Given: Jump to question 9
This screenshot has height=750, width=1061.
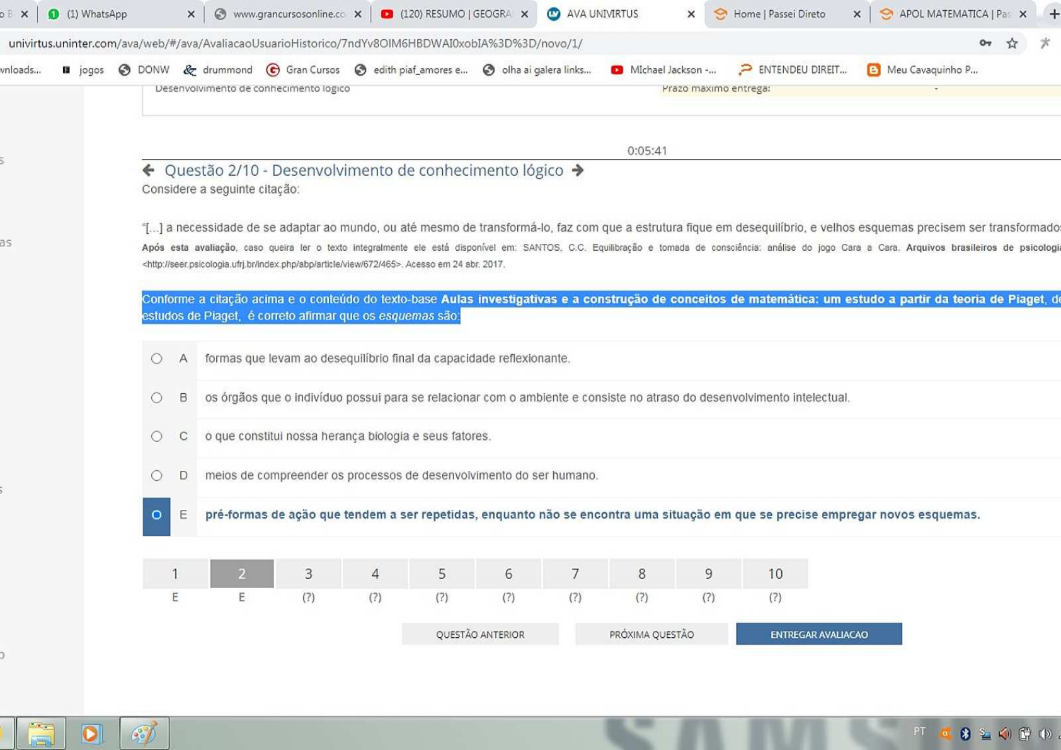Looking at the screenshot, I should click(709, 574).
